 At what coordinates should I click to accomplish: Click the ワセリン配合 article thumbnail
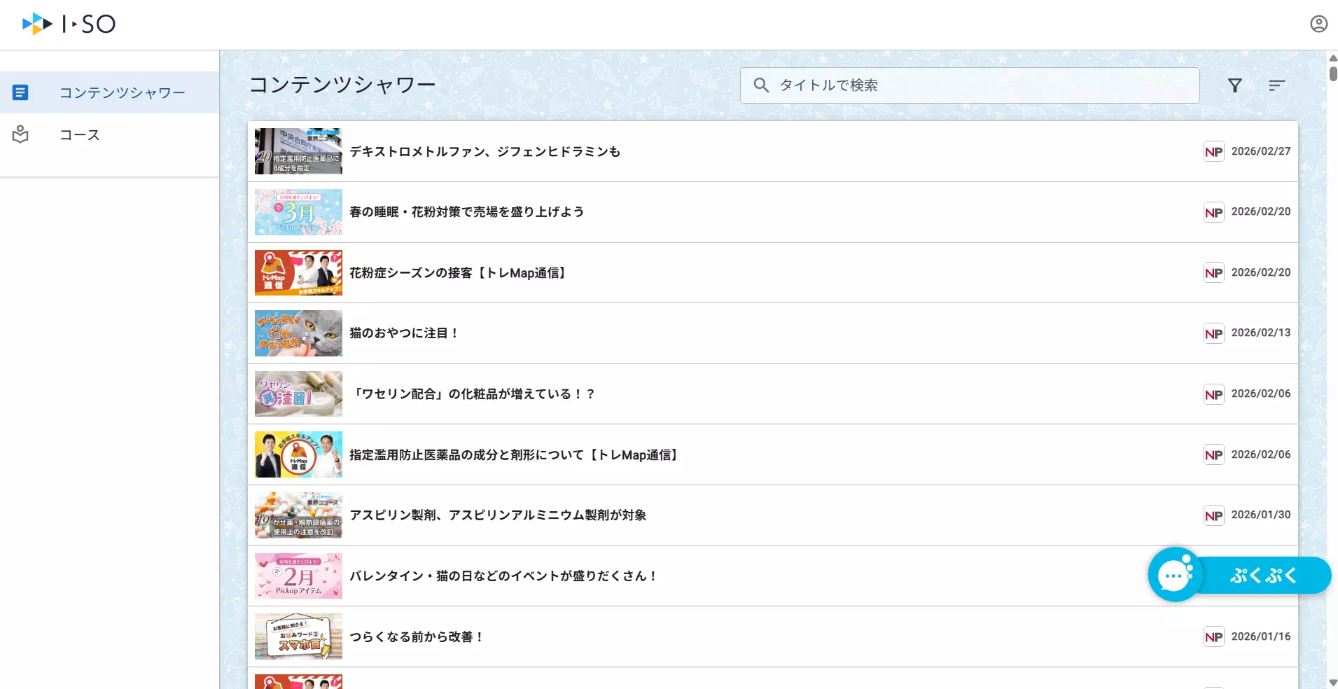click(298, 394)
